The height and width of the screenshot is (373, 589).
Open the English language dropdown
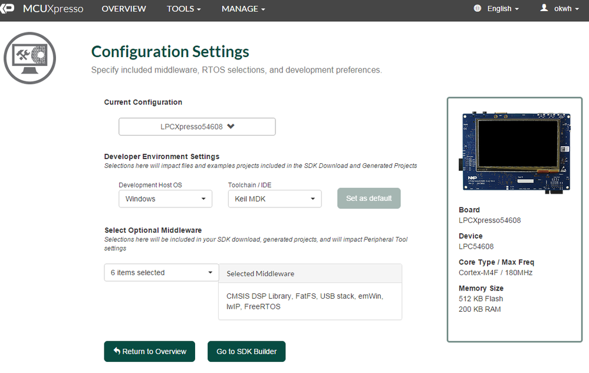[502, 9]
